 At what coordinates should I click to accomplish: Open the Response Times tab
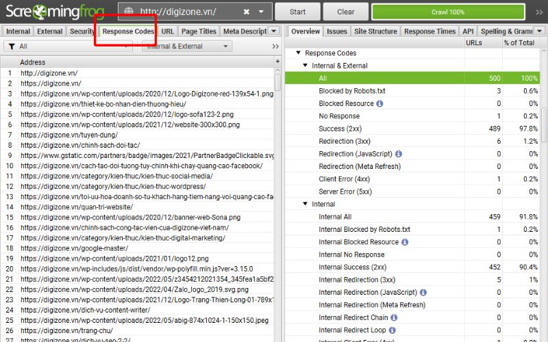(430, 31)
